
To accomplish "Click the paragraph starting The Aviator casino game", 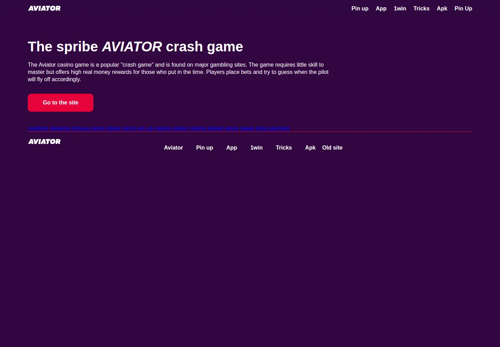I will (178, 72).
